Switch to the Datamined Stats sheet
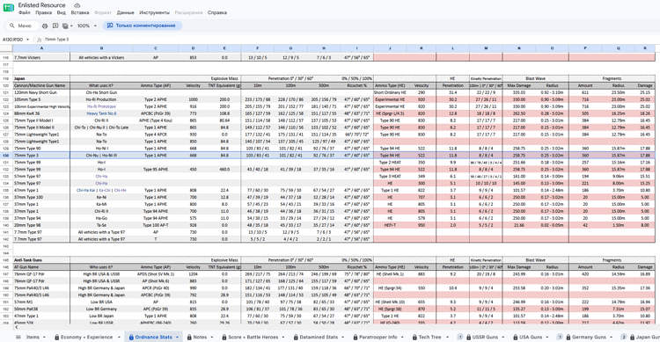The width and height of the screenshot is (660, 342). (319, 337)
